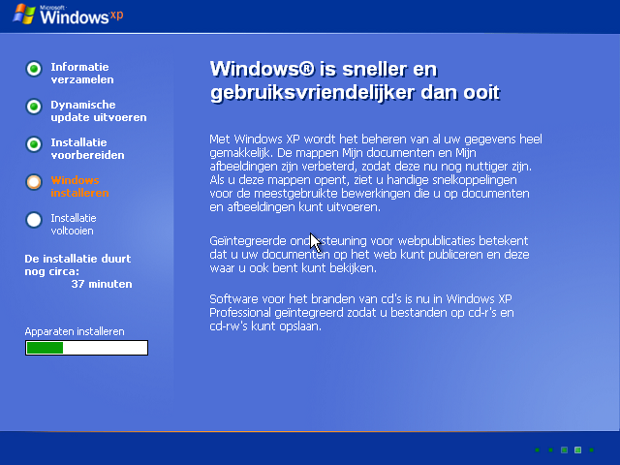Select the green indicator beside Informatie verzamelen
Screen dimensions: 620x465
(34, 69)
